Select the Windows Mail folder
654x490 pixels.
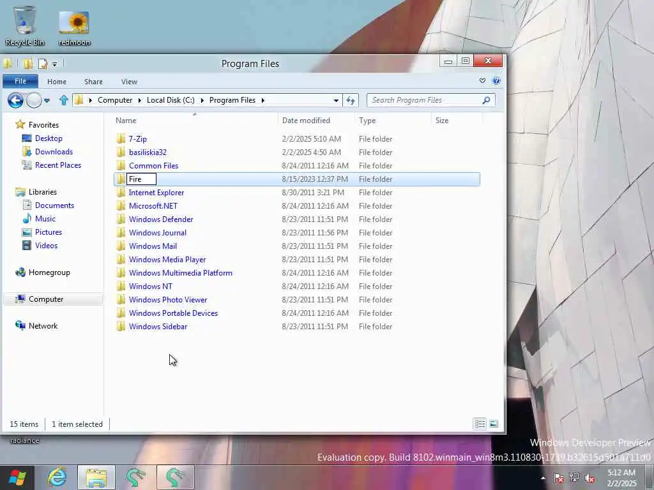(x=153, y=246)
